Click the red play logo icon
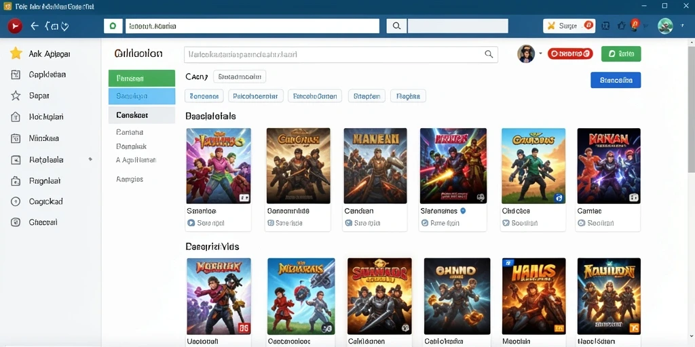 pyautogui.click(x=15, y=26)
